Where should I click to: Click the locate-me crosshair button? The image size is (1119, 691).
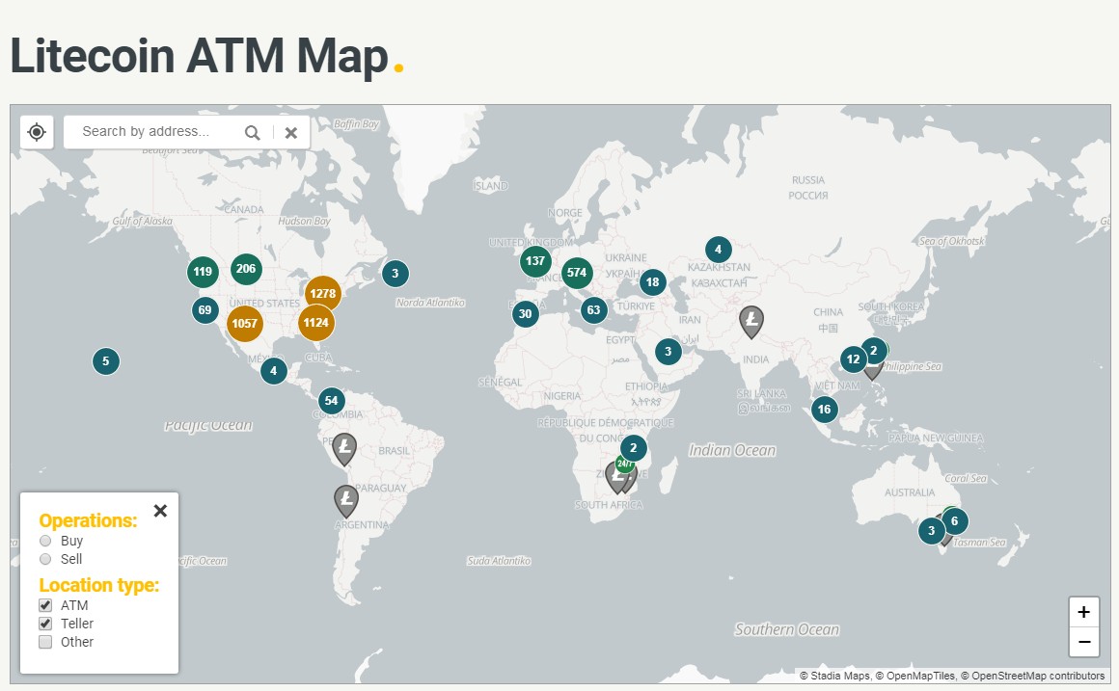click(x=37, y=132)
